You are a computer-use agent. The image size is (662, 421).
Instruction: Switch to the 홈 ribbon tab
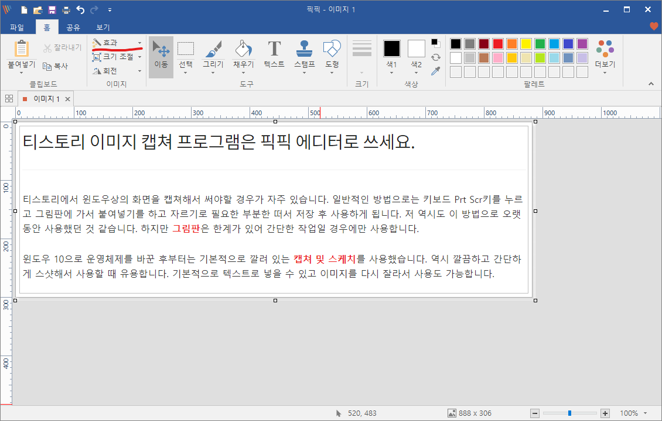(x=47, y=27)
